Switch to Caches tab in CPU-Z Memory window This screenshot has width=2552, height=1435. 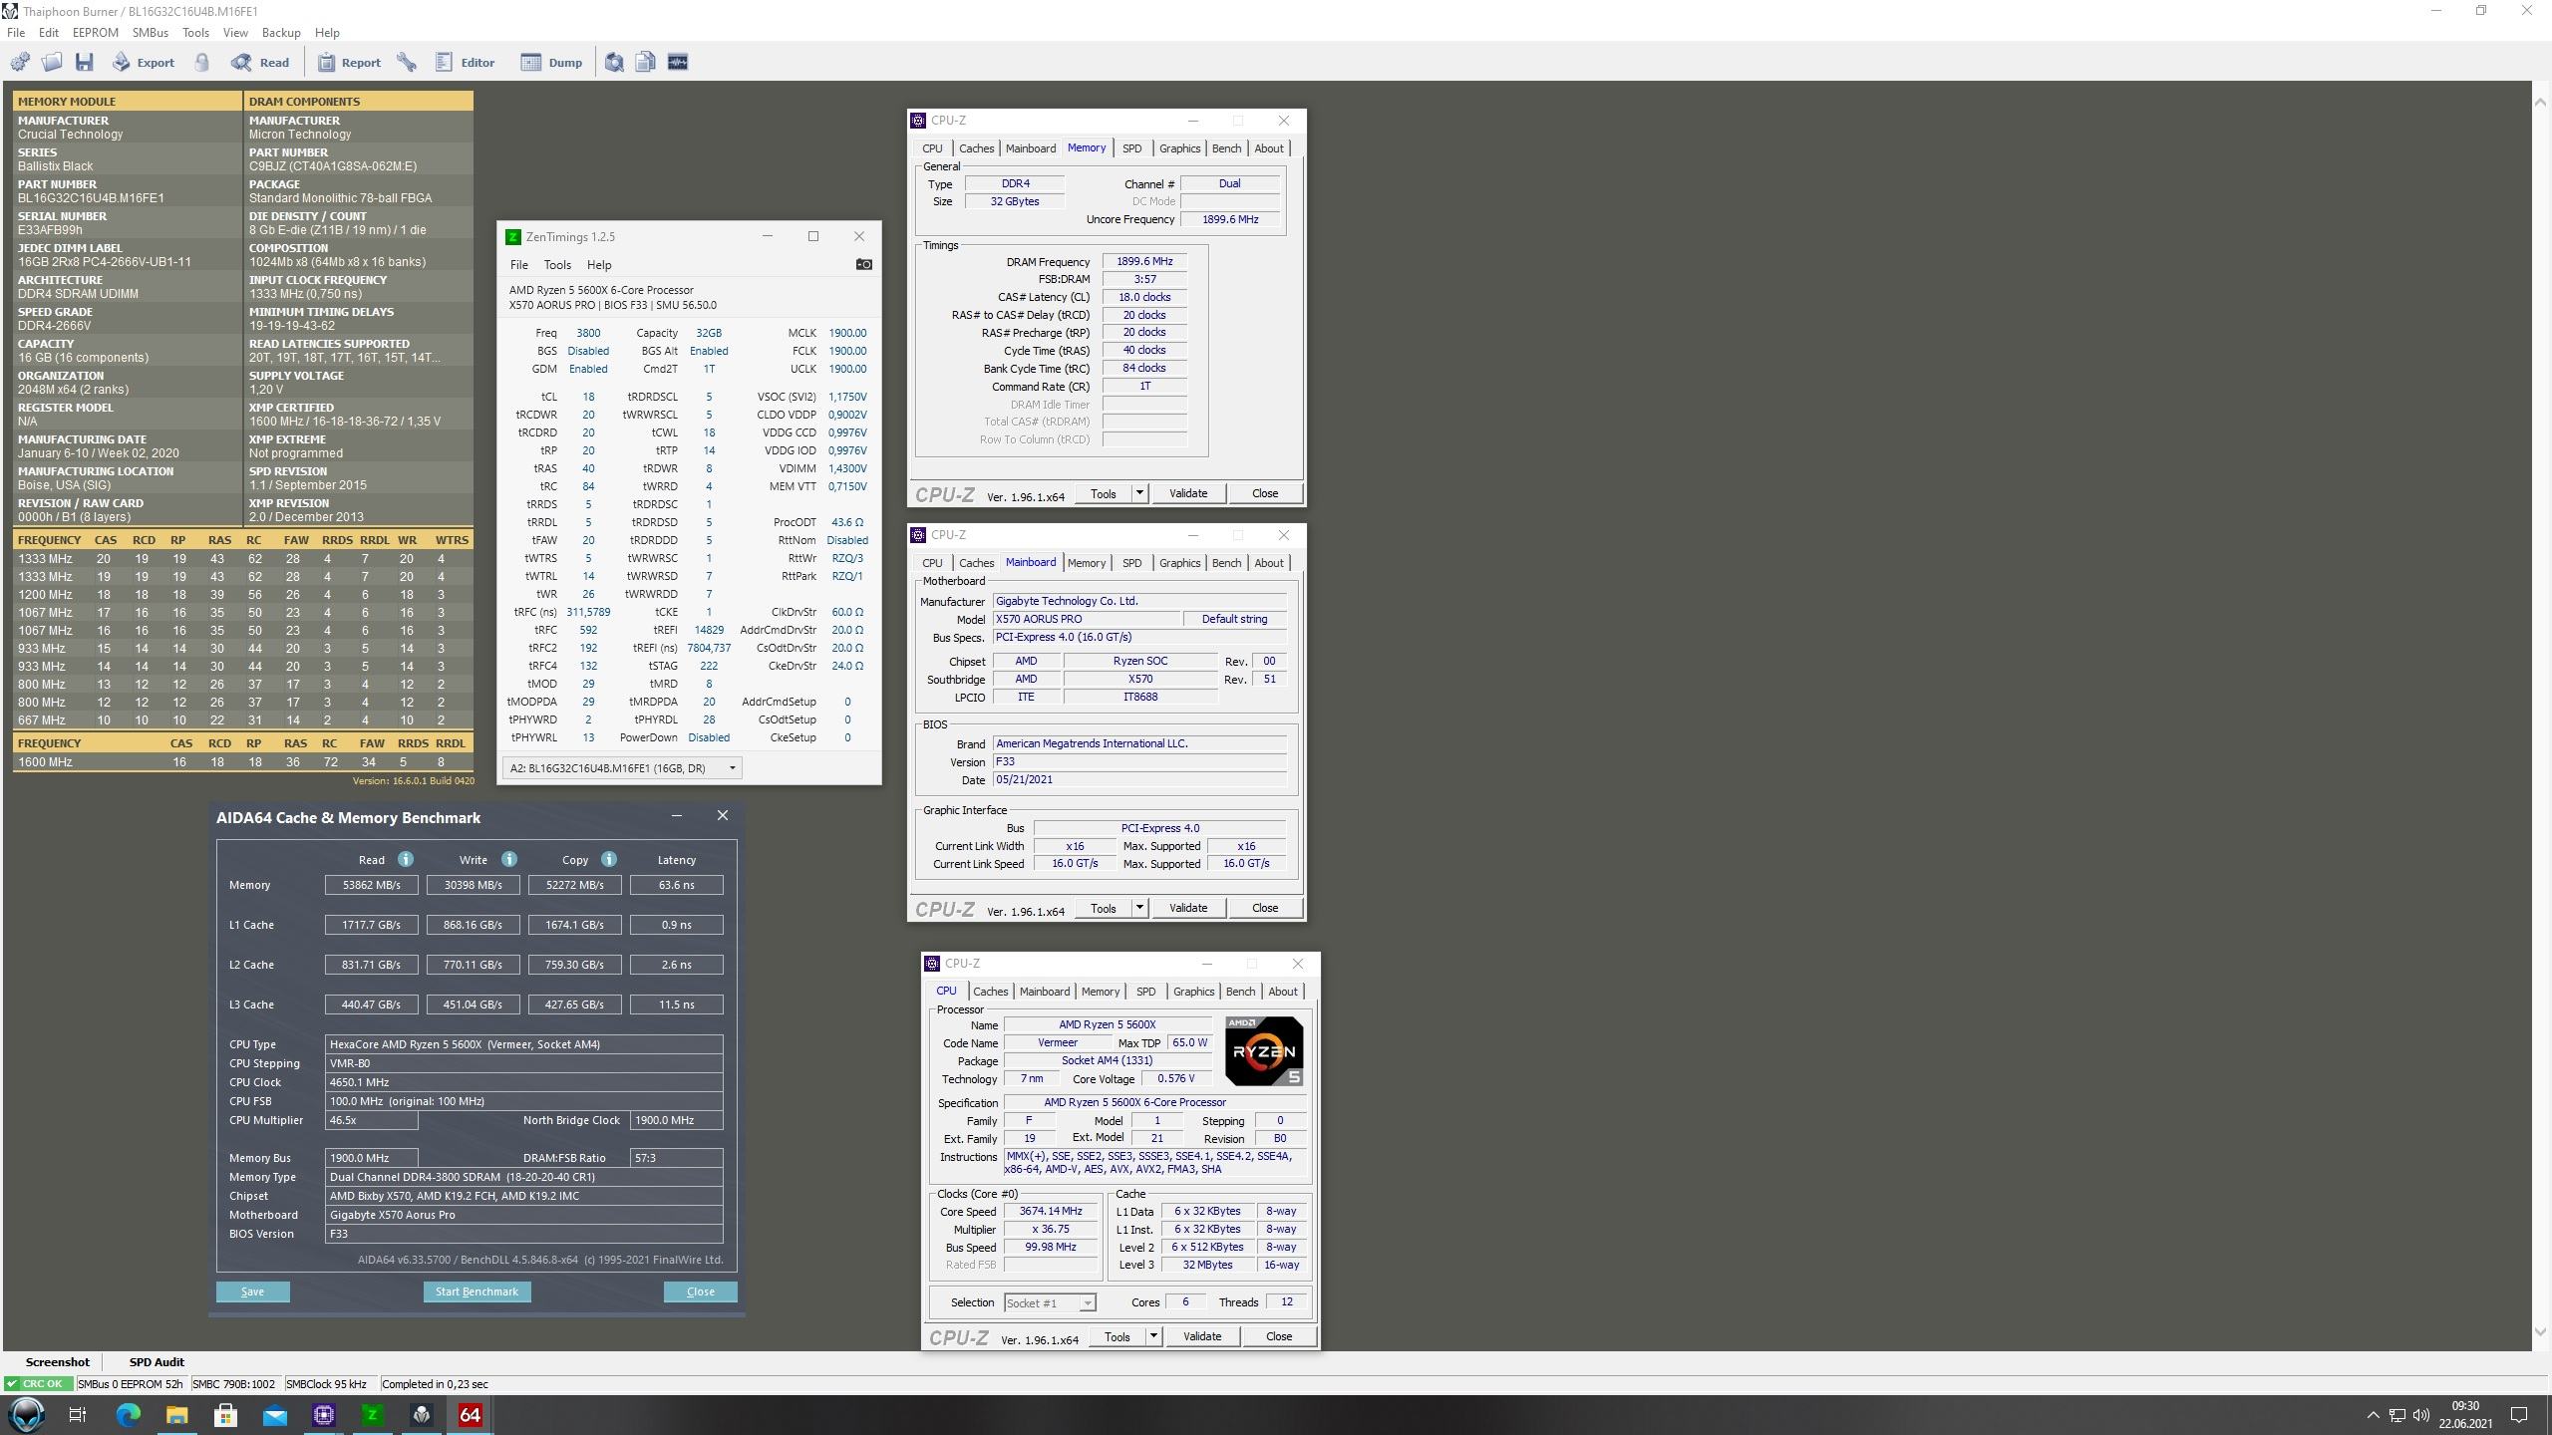[x=977, y=148]
